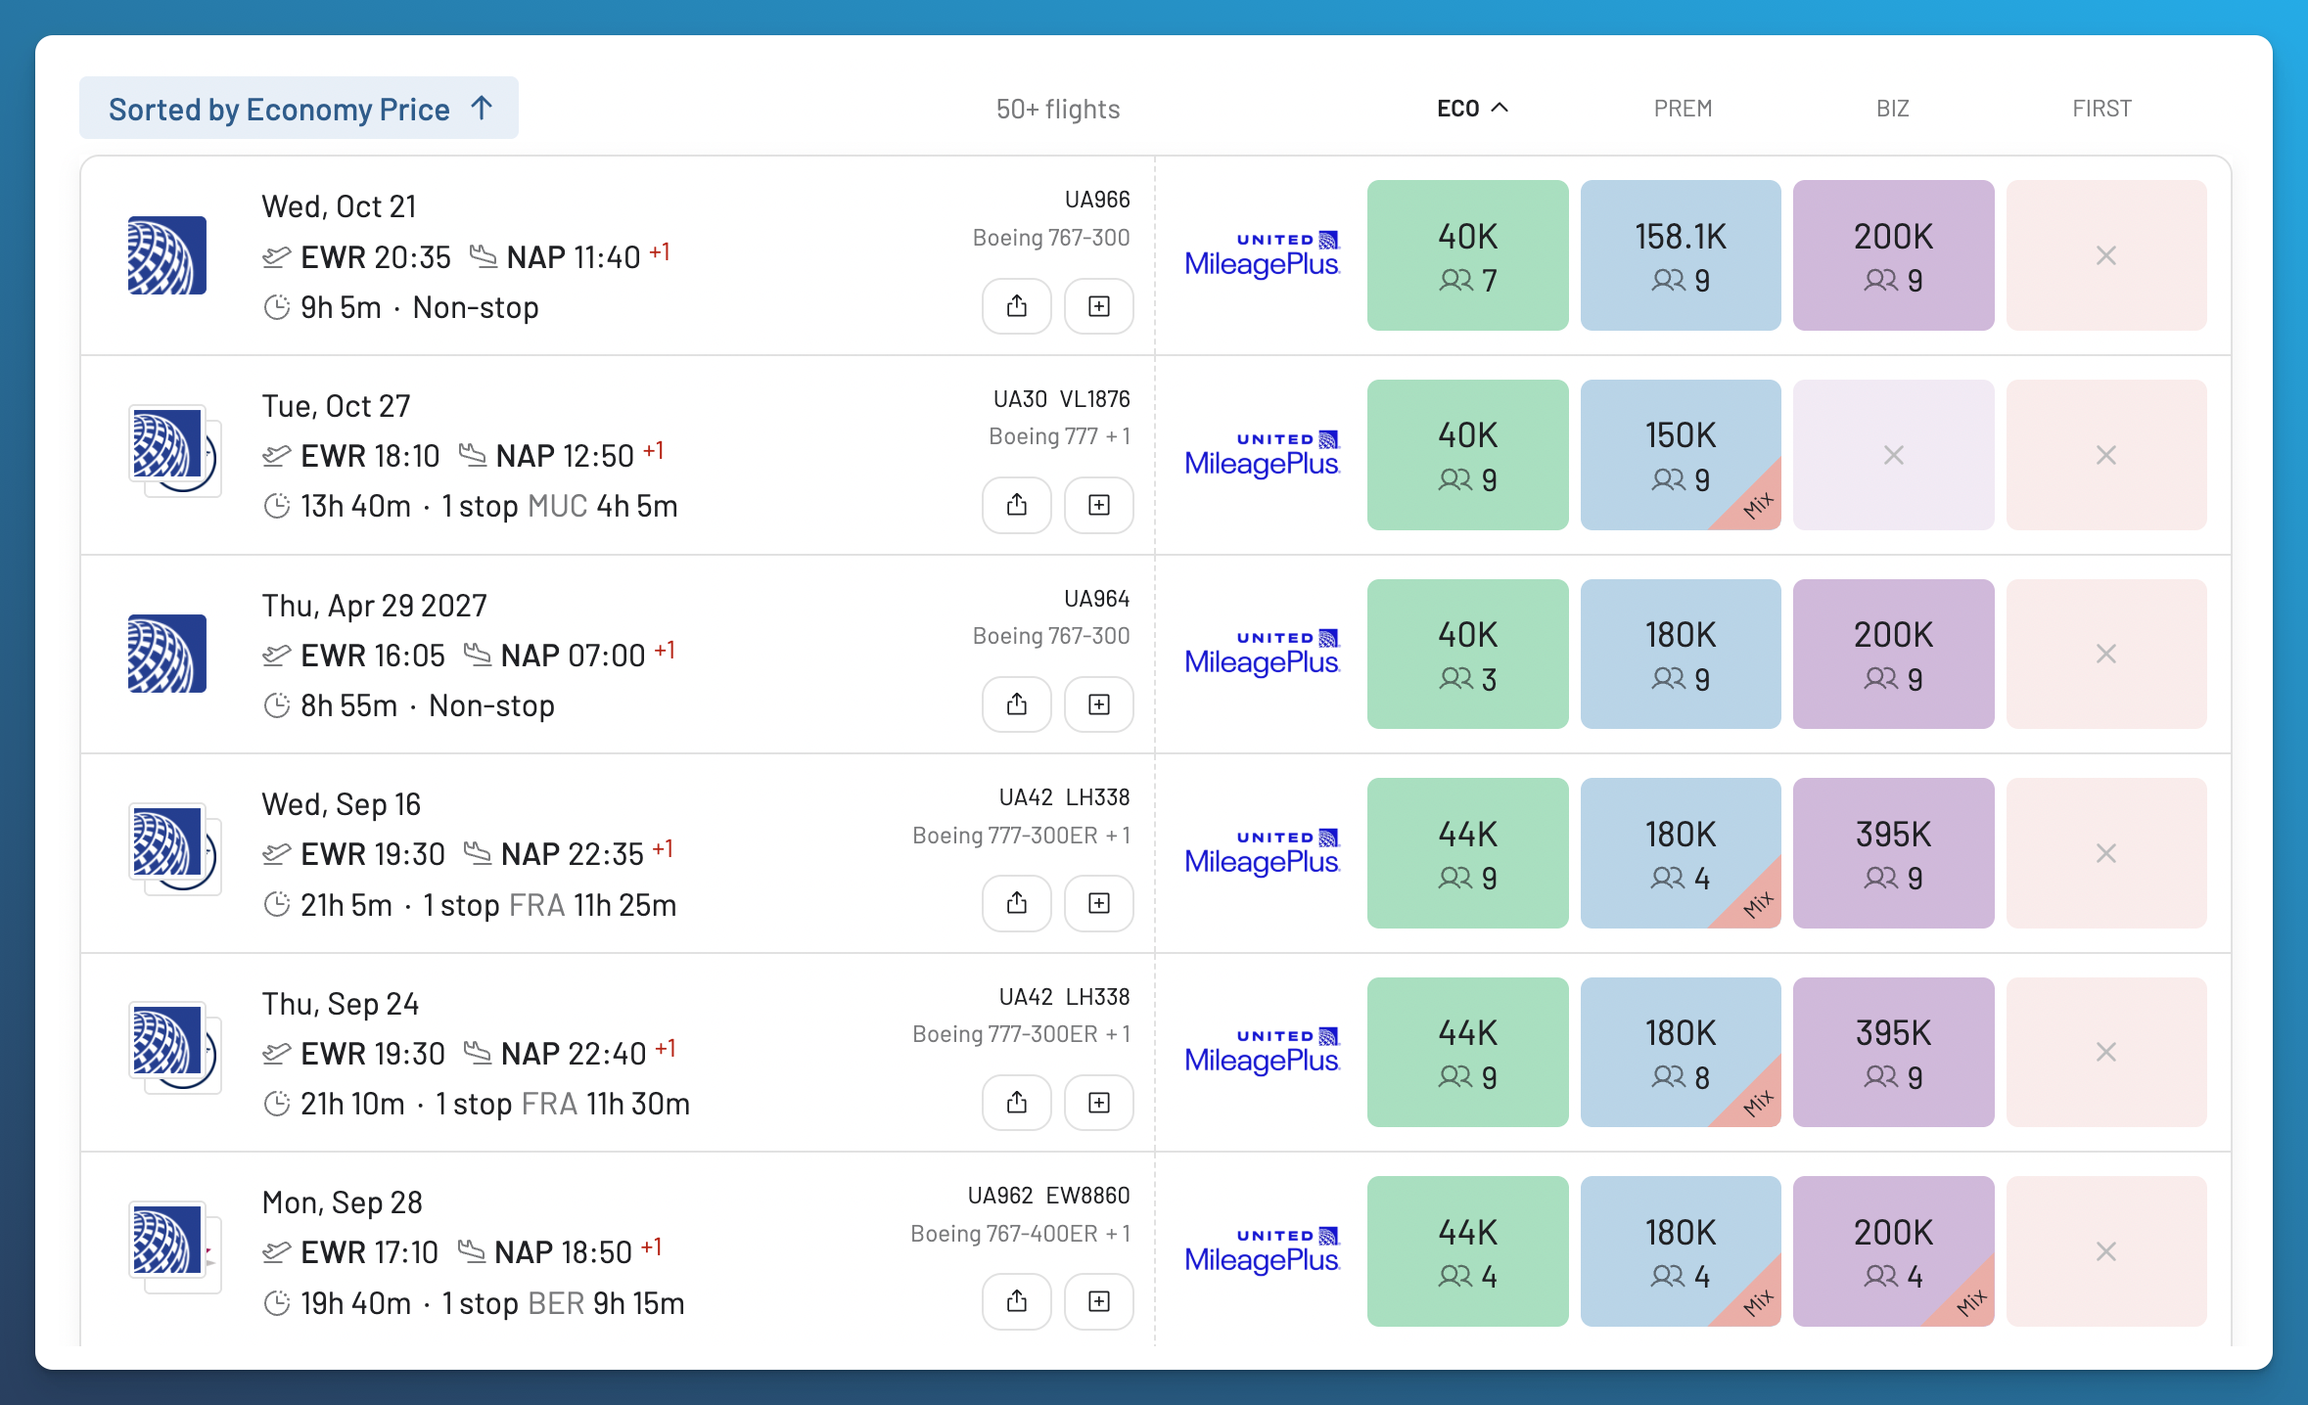Choose 180K premium fare with 8 seats Sep 24

pyautogui.click(x=1681, y=1052)
